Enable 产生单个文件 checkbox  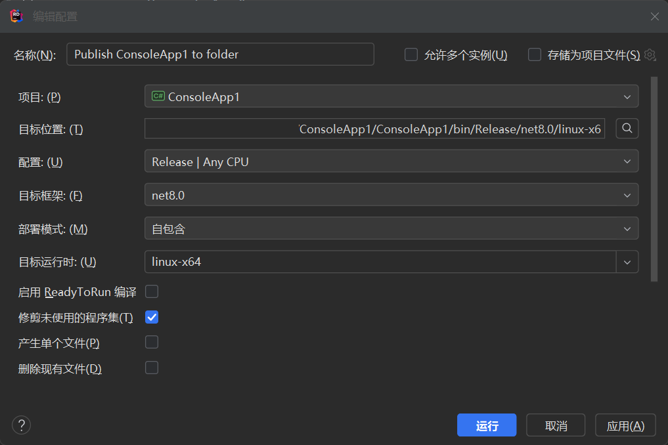coord(152,342)
